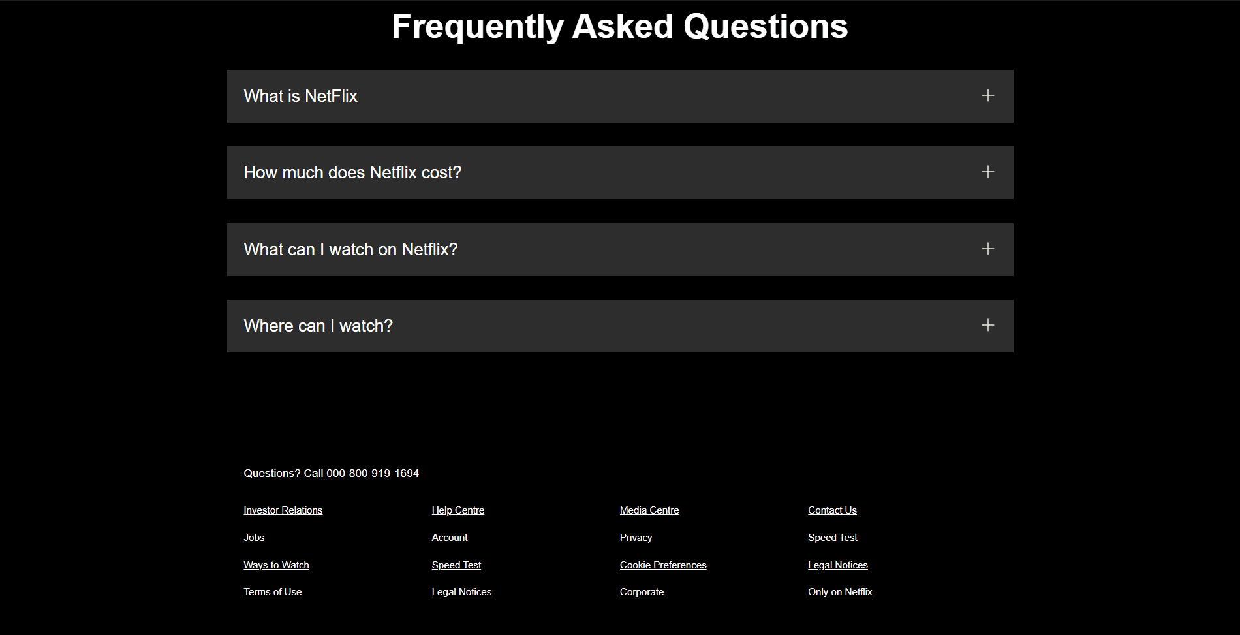Visit Ways to Watch
Image resolution: width=1240 pixels, height=635 pixels.
point(275,565)
